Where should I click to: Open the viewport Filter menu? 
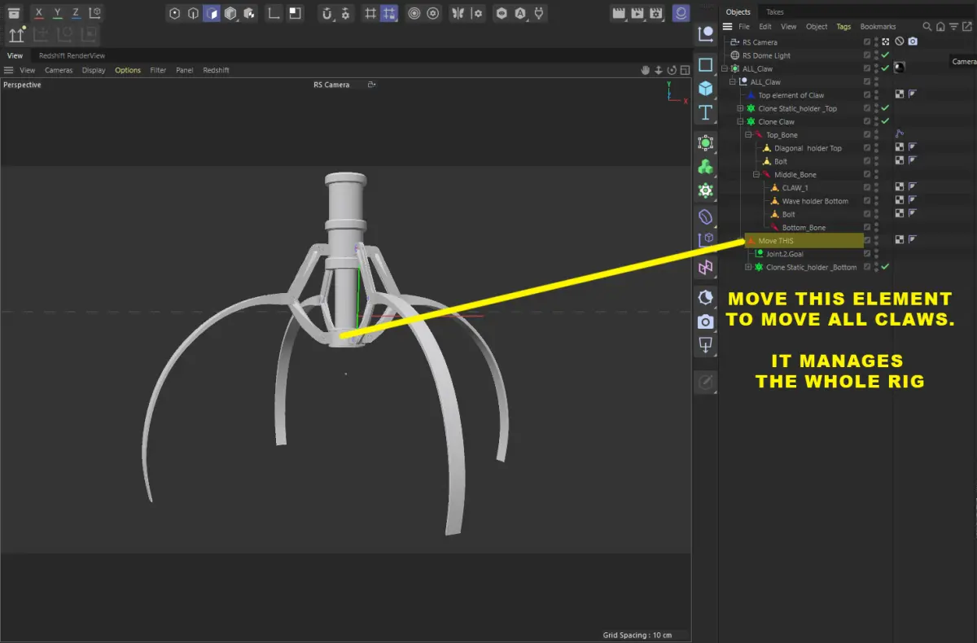coord(158,70)
